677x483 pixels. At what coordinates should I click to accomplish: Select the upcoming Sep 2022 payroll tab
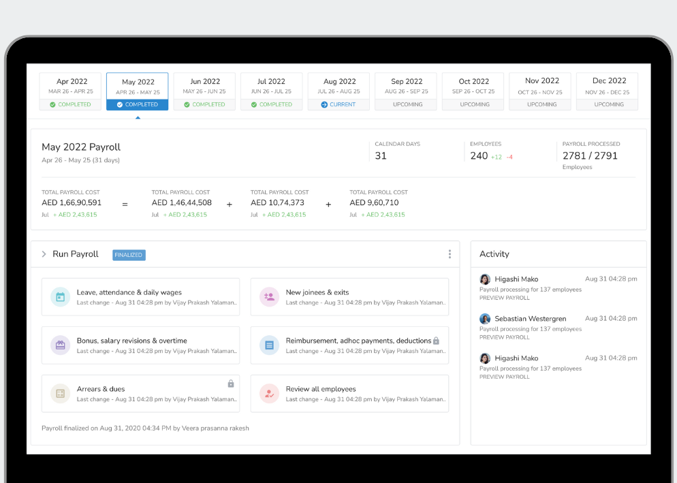click(406, 91)
